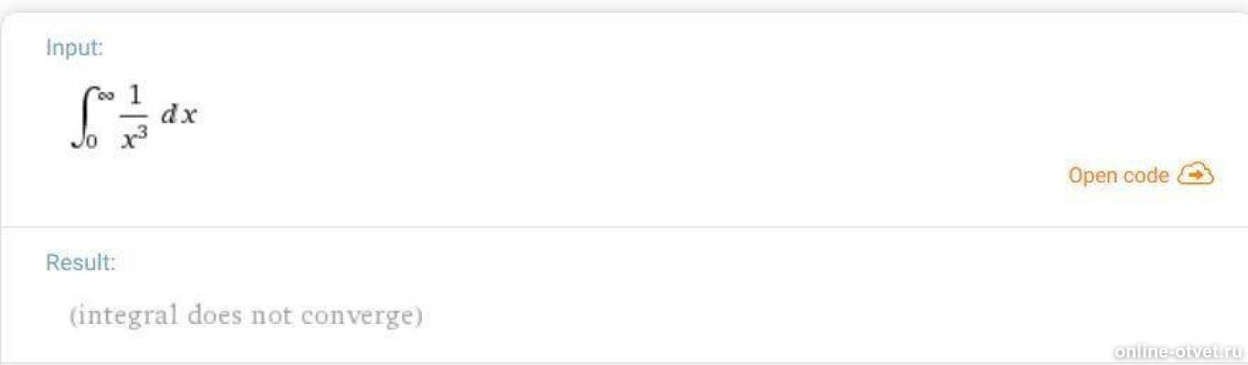Click the exponent 3 in the denominator

pos(142,134)
